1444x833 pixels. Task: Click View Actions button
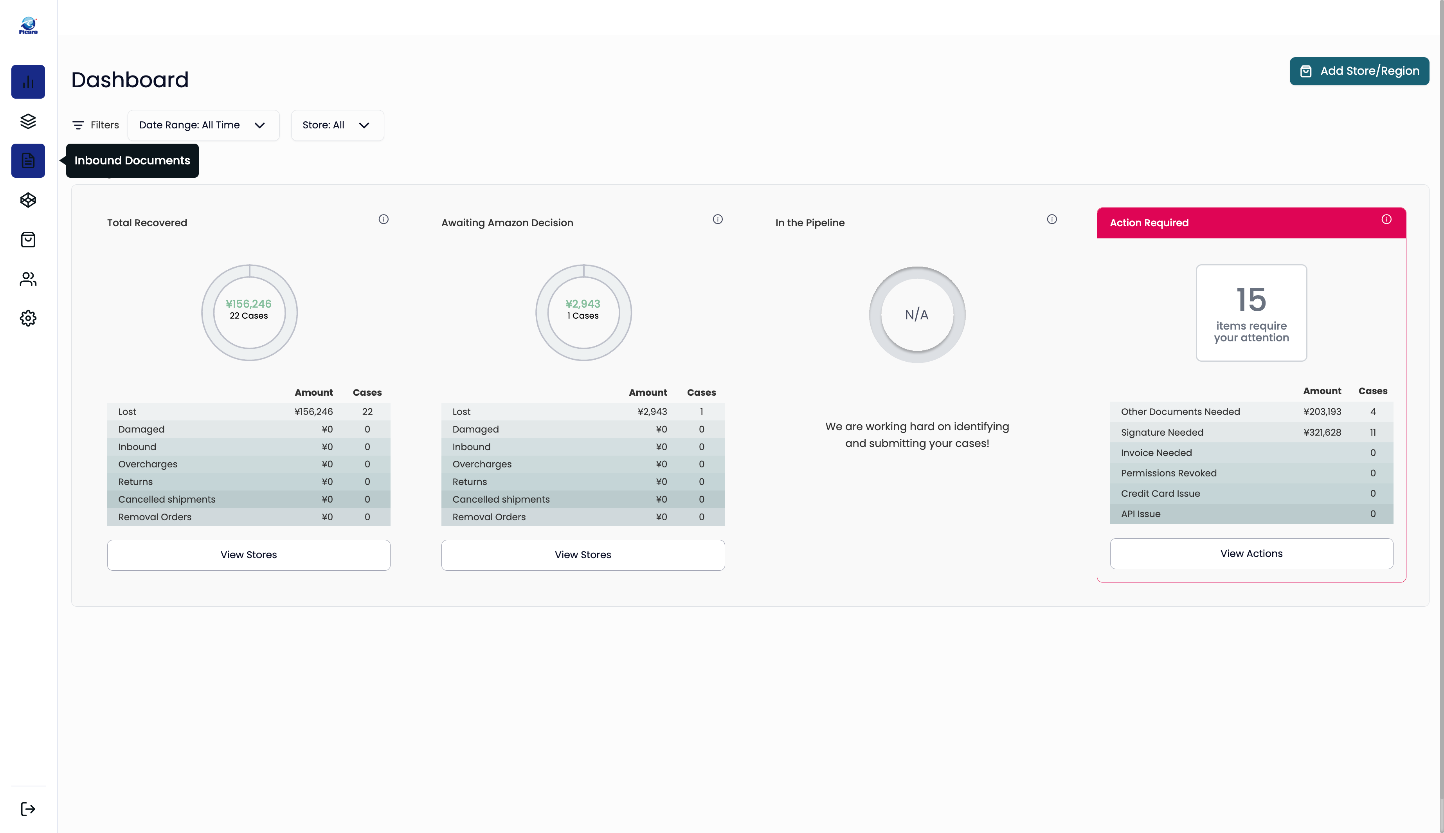tap(1251, 554)
